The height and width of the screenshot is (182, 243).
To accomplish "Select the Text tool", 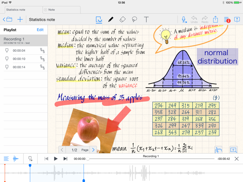I will (x=146, y=19).
